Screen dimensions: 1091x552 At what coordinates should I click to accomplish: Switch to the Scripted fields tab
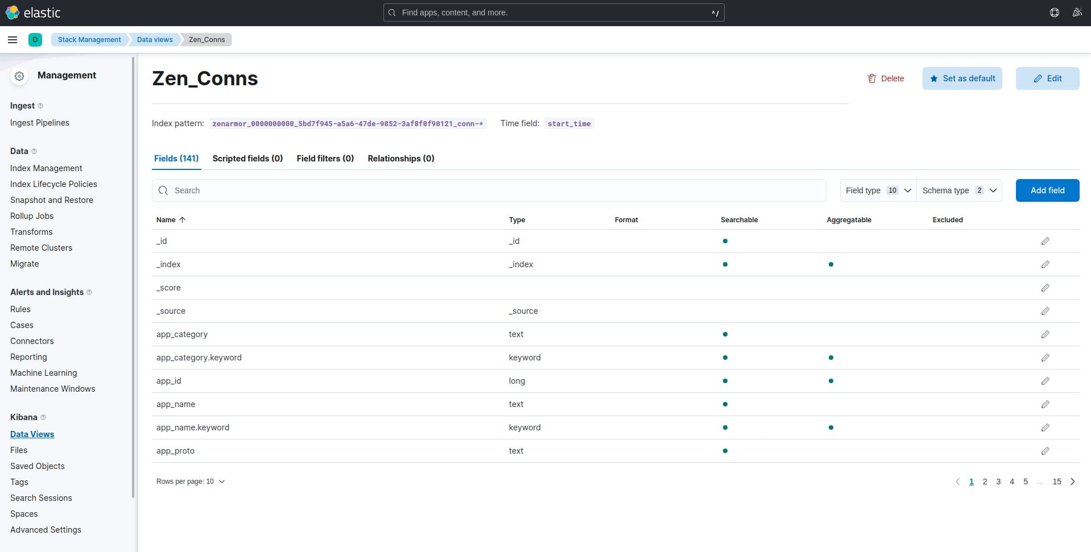click(x=247, y=159)
